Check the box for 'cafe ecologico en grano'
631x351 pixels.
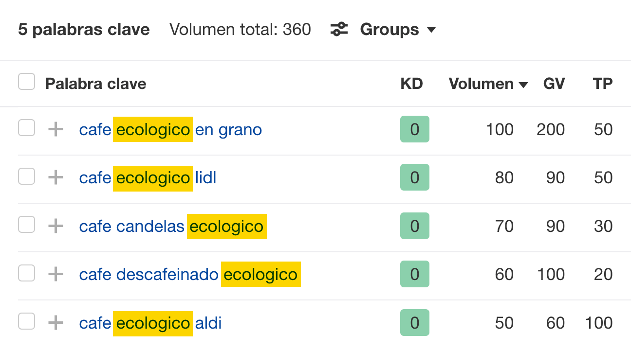(x=26, y=128)
